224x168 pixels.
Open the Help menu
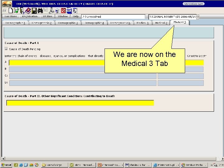click(x=76, y=16)
